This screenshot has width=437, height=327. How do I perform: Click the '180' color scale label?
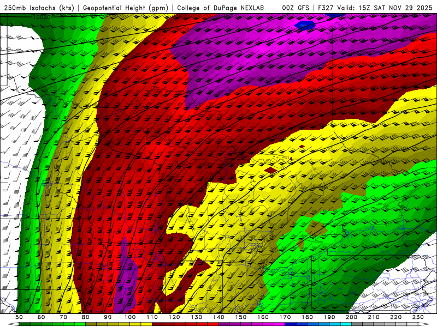click(x=307, y=317)
